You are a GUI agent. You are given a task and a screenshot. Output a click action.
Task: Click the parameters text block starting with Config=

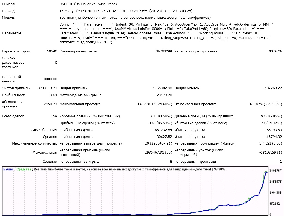[166, 33]
